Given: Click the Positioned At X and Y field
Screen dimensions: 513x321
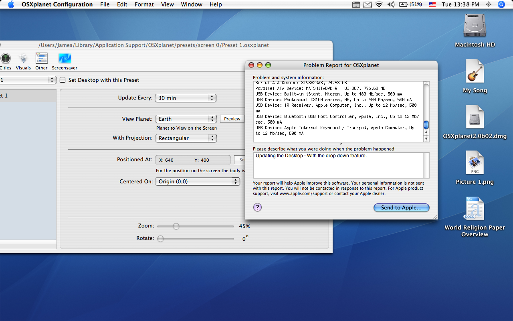Looking at the screenshot, I should (x=193, y=160).
